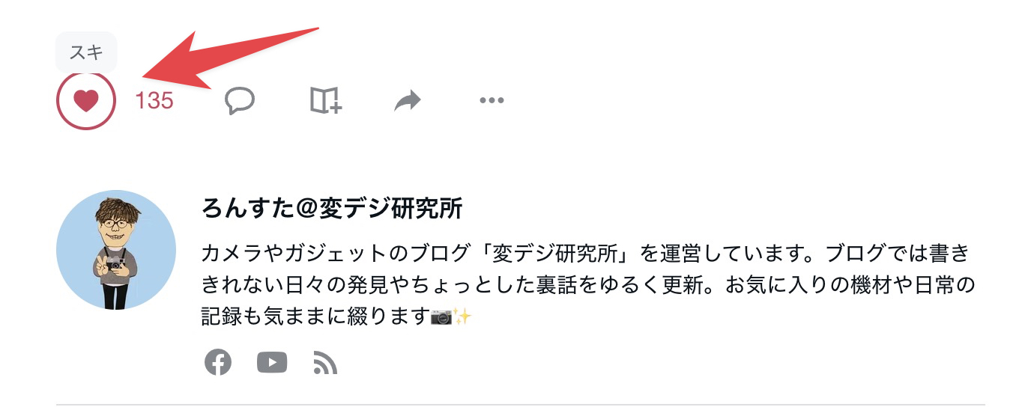Open the list of 135 likes
Viewport: 1016px width, 407px height.
[x=154, y=100]
